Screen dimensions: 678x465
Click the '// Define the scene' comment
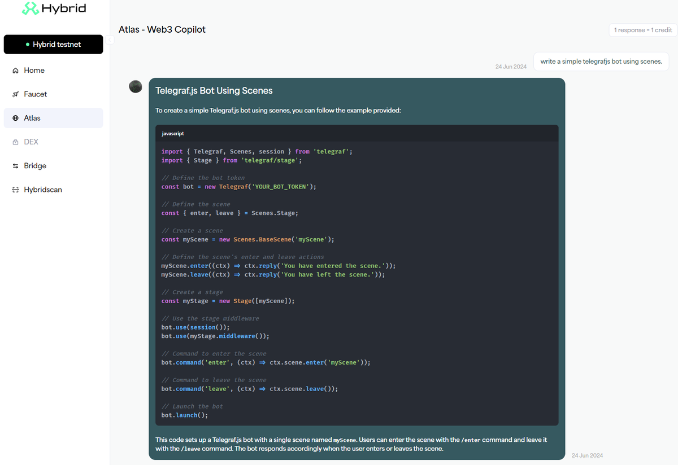point(195,204)
